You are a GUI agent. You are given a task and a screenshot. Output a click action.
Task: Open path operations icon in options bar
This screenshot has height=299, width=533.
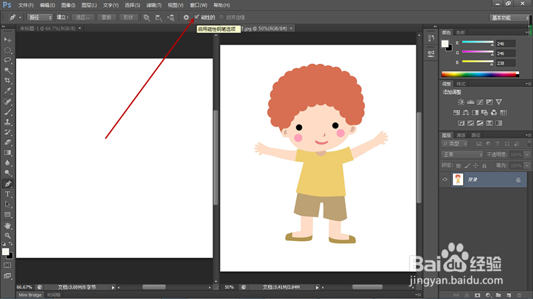coord(146,17)
